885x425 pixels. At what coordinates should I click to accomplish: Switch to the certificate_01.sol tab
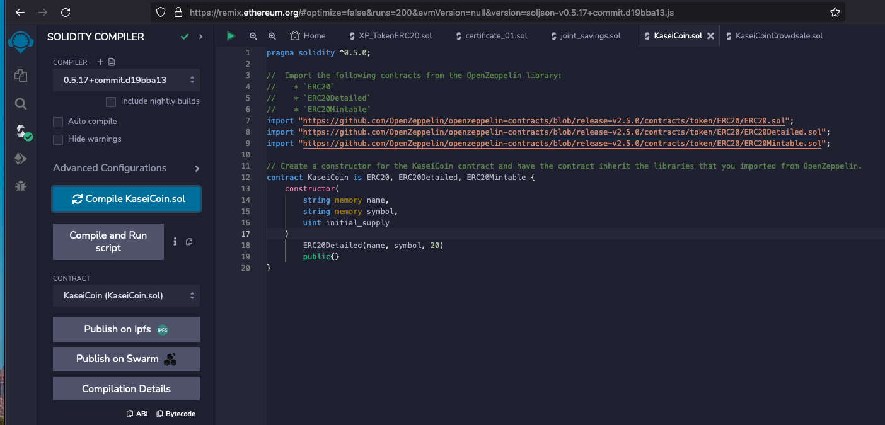click(x=491, y=36)
